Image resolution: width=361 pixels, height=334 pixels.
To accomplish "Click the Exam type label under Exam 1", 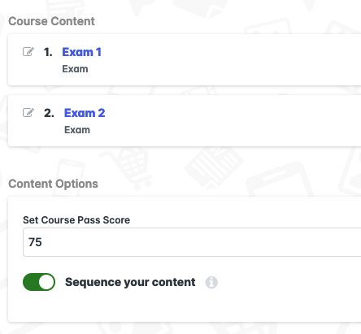I will pos(75,69).
